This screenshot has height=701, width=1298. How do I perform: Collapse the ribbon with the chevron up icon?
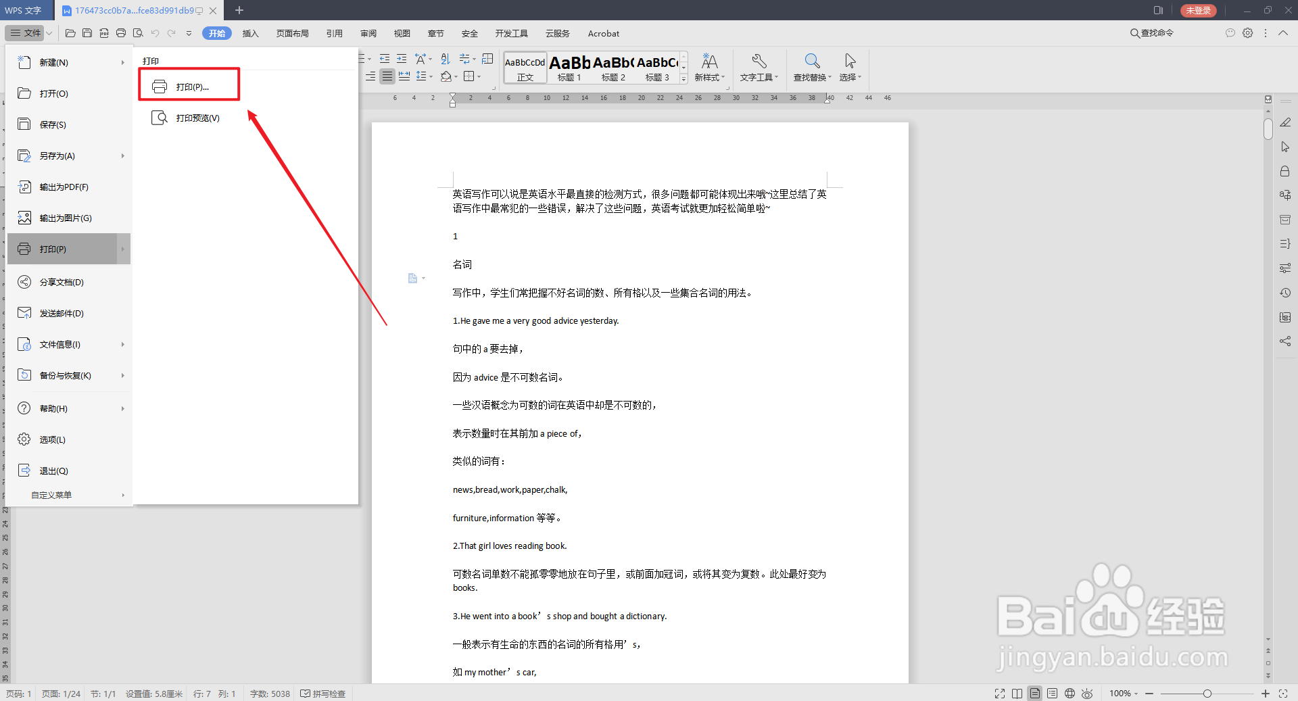(x=1283, y=32)
